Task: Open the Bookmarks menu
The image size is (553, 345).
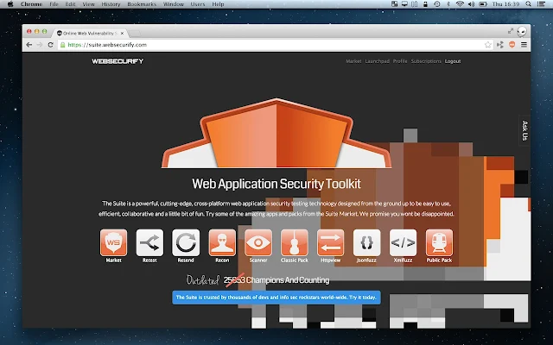Action: pos(142,4)
